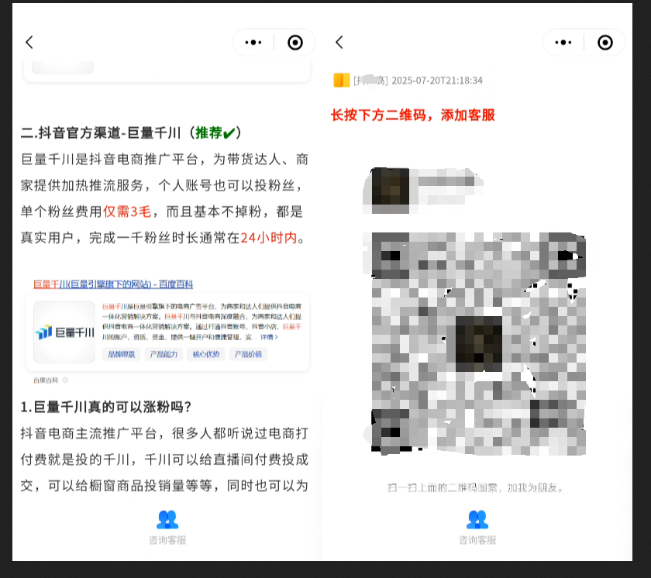Viewport: 651px width, 578px height.
Task: Click the heading 1.巨量千川真的可以涨粉吗?
Action: [106, 407]
